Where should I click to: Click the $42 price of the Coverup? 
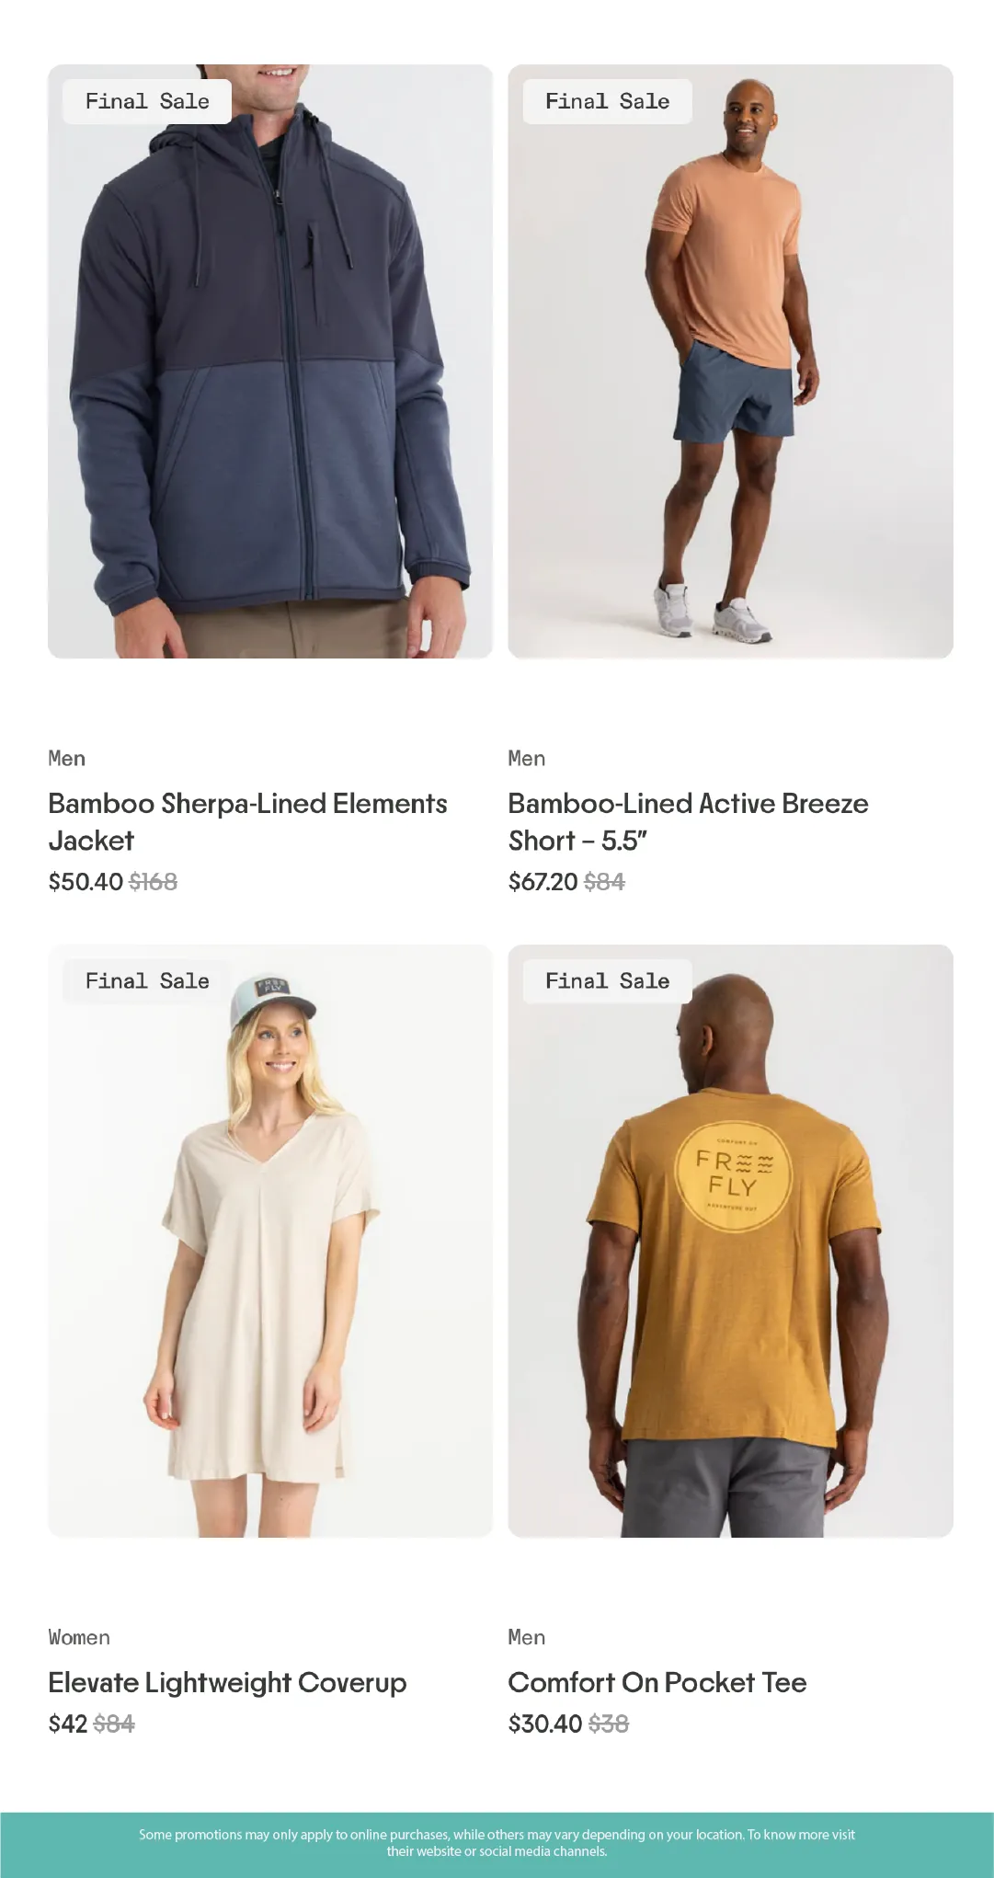68,1723
